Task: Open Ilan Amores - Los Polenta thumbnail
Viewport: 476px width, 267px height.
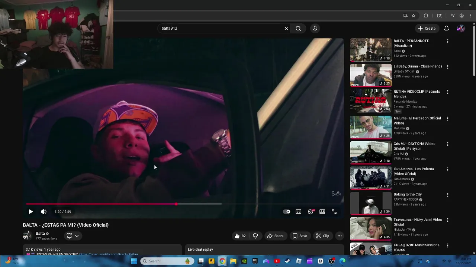Action: [x=371, y=178]
